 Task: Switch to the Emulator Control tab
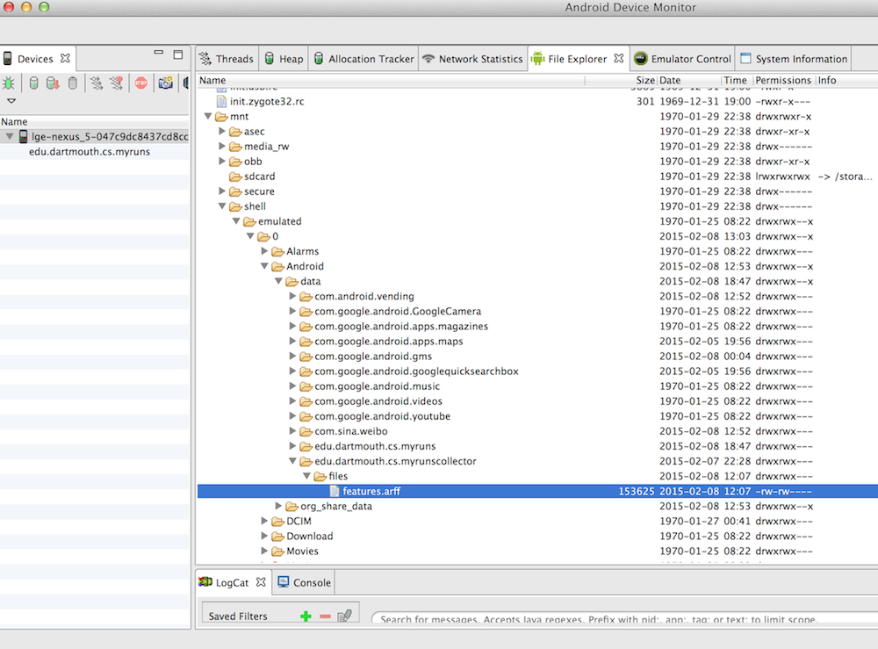pos(682,59)
